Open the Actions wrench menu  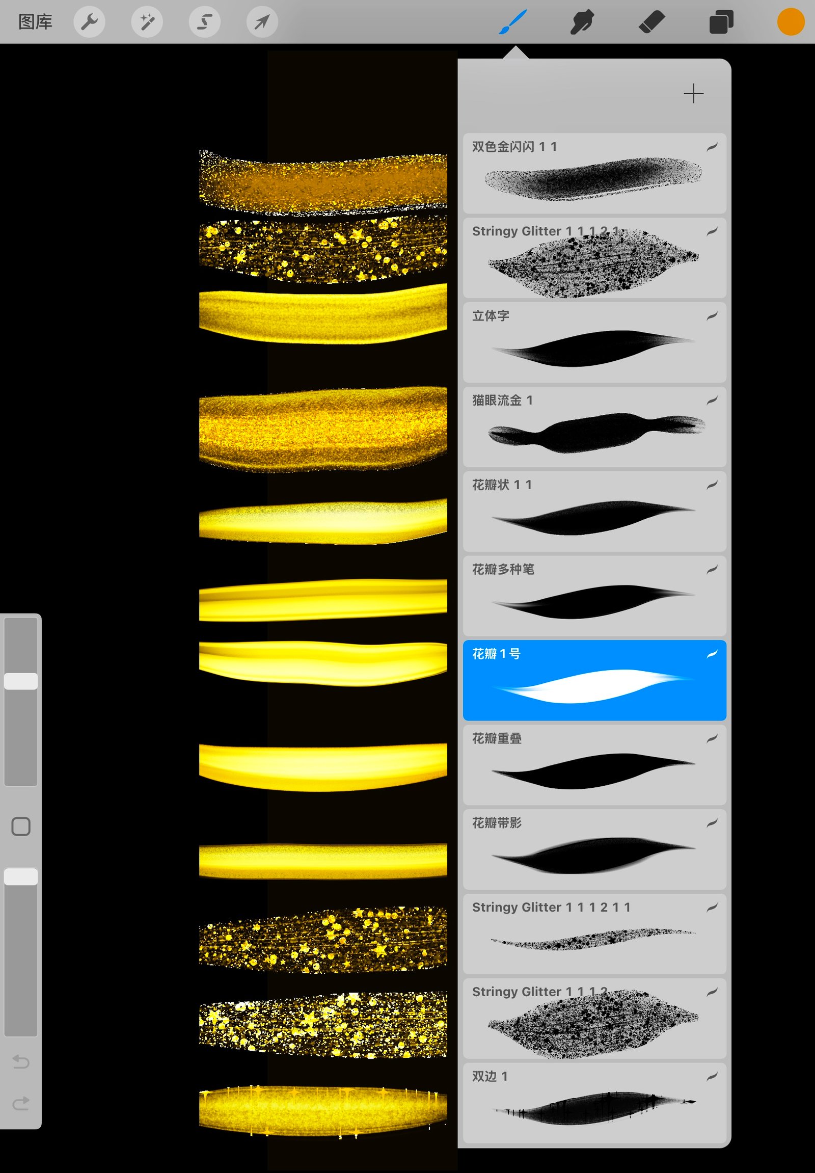pos(89,22)
